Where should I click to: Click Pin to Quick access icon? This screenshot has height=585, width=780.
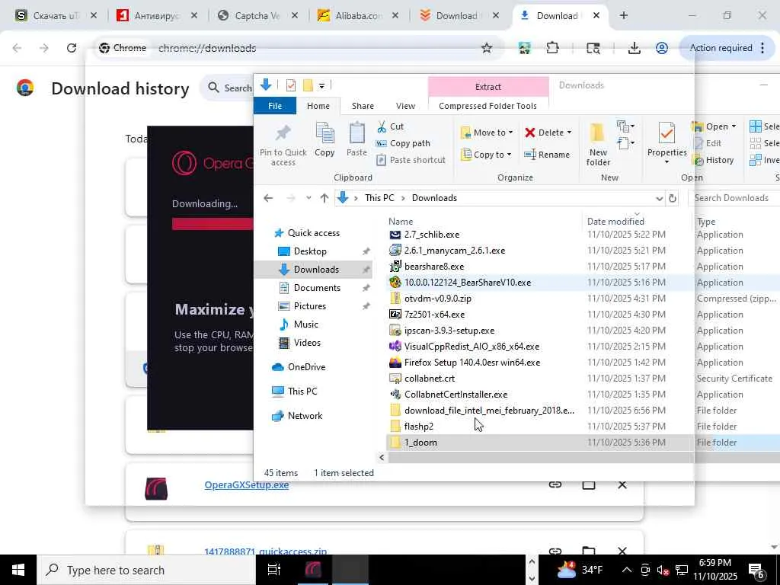(283, 144)
